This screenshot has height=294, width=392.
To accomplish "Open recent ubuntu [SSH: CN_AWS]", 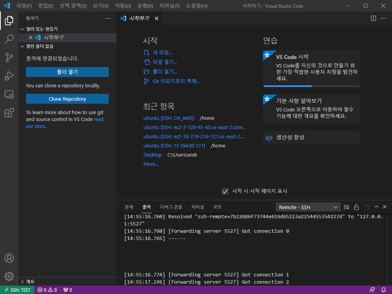I will coord(169,118).
